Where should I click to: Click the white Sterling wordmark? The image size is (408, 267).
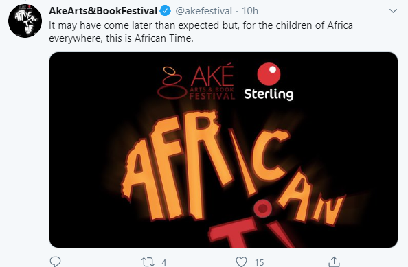[x=269, y=94]
